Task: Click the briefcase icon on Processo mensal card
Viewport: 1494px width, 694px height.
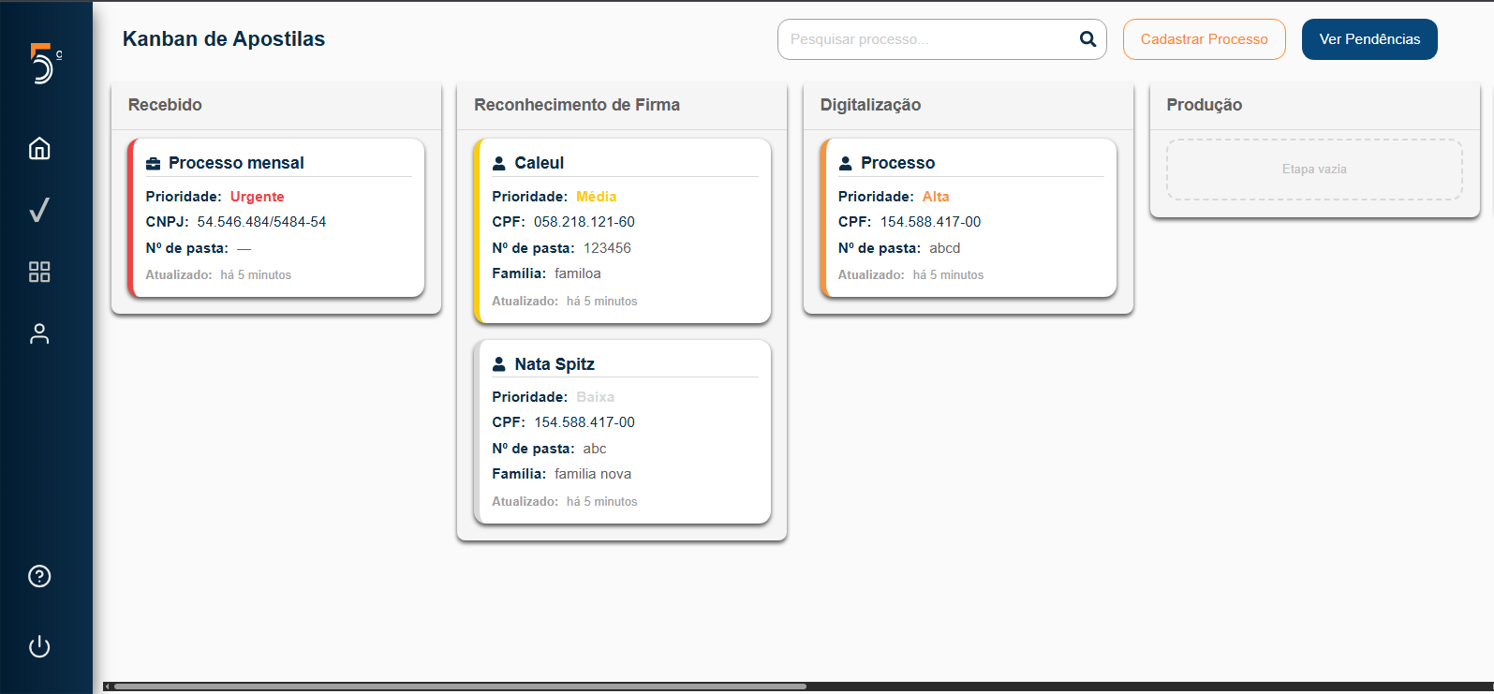Action: pyautogui.click(x=154, y=164)
